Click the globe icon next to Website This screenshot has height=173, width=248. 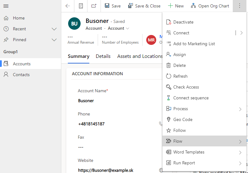tap(161, 170)
